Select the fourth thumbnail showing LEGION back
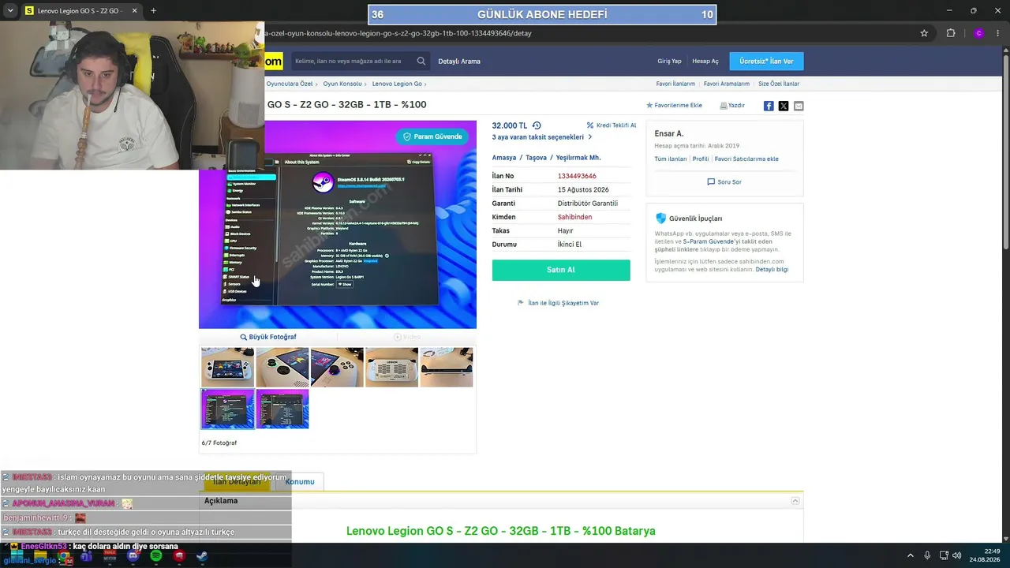This screenshot has width=1010, height=568. click(x=391, y=368)
